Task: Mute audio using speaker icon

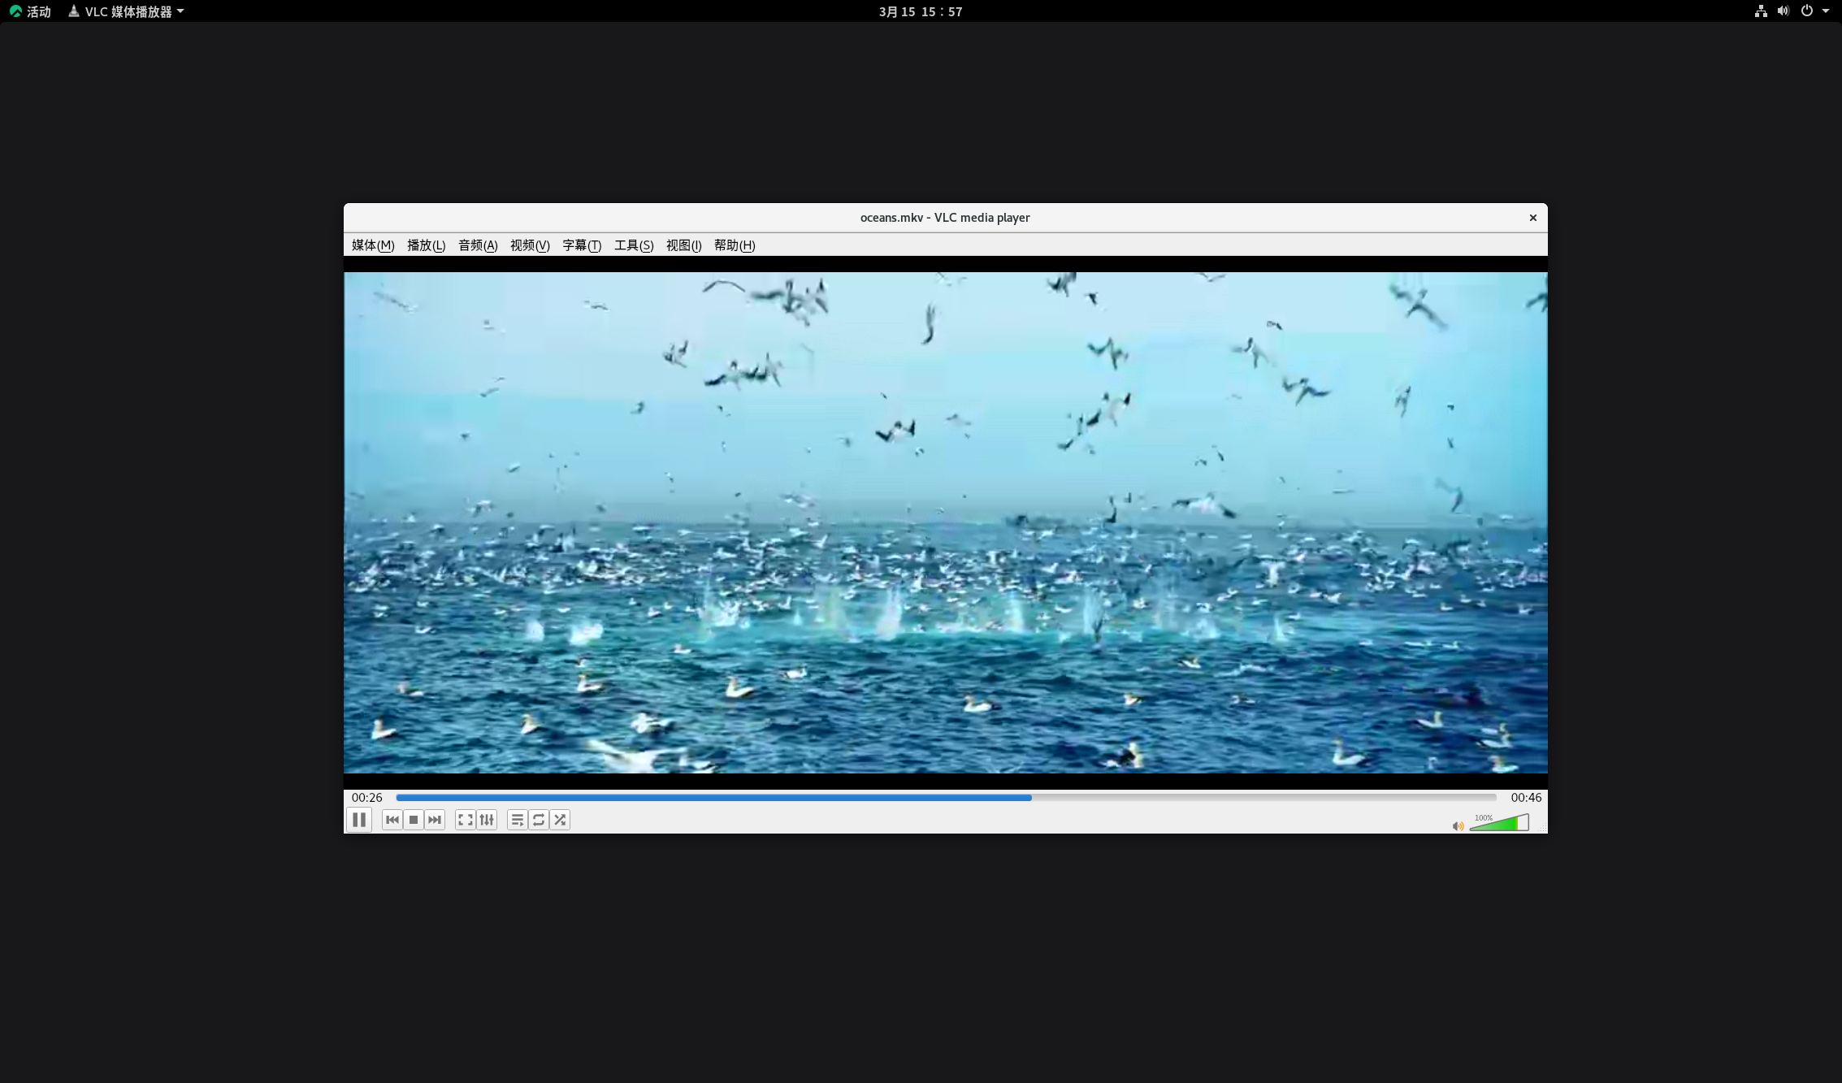Action: click(x=1458, y=826)
